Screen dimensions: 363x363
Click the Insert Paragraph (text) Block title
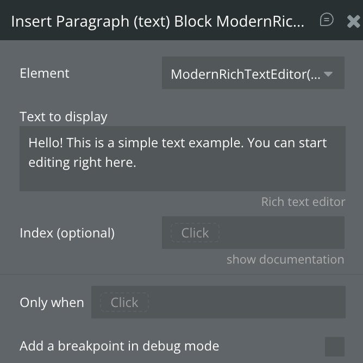pos(158,21)
